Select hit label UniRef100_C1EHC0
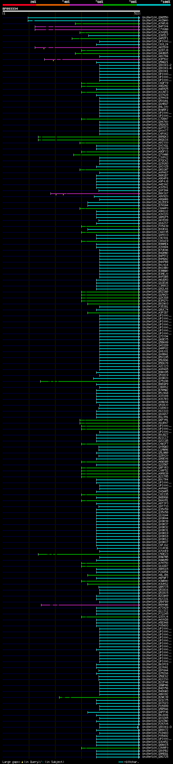The height and width of the screenshot is (764, 173). [x=155, y=408]
